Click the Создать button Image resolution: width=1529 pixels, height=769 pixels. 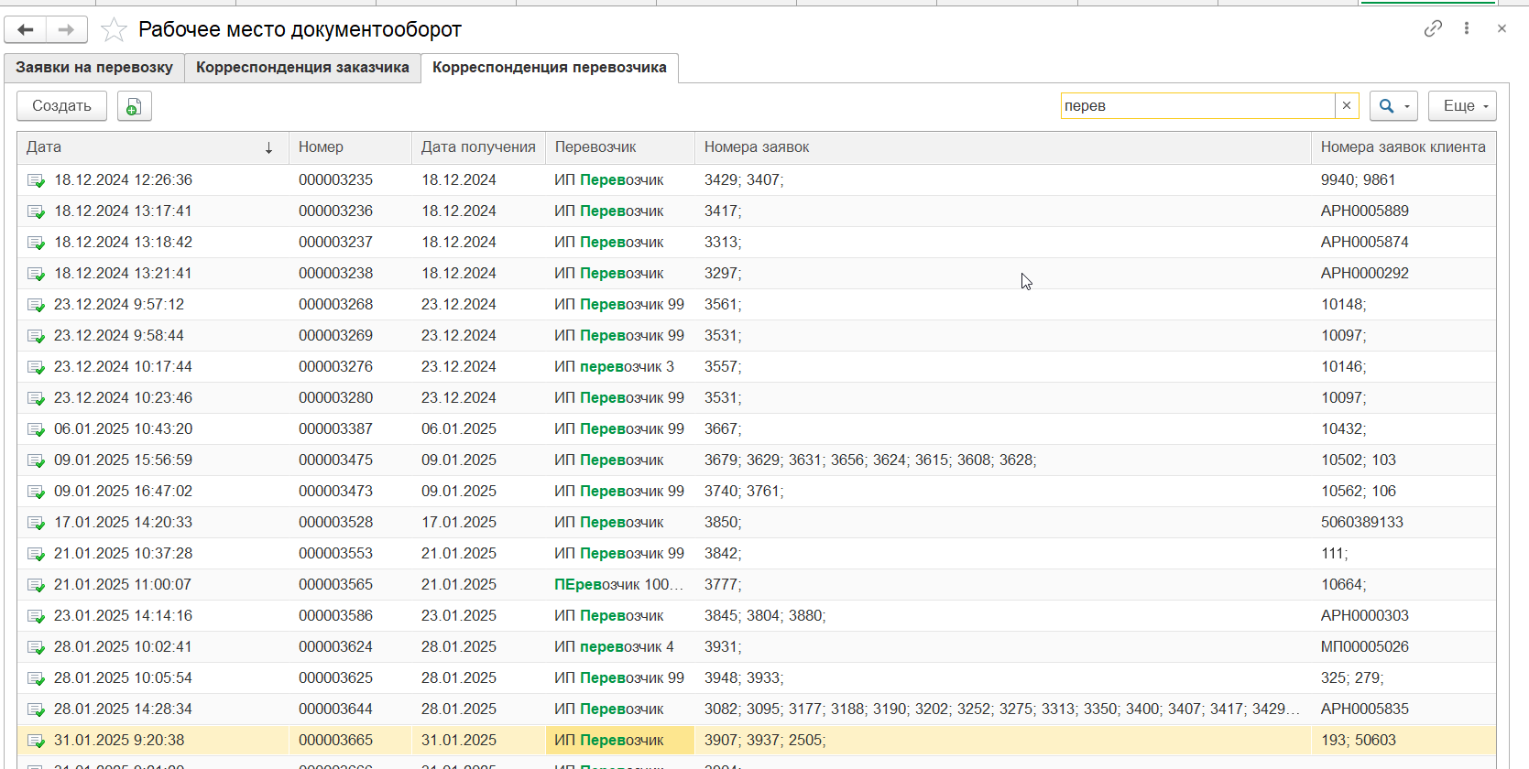click(61, 106)
